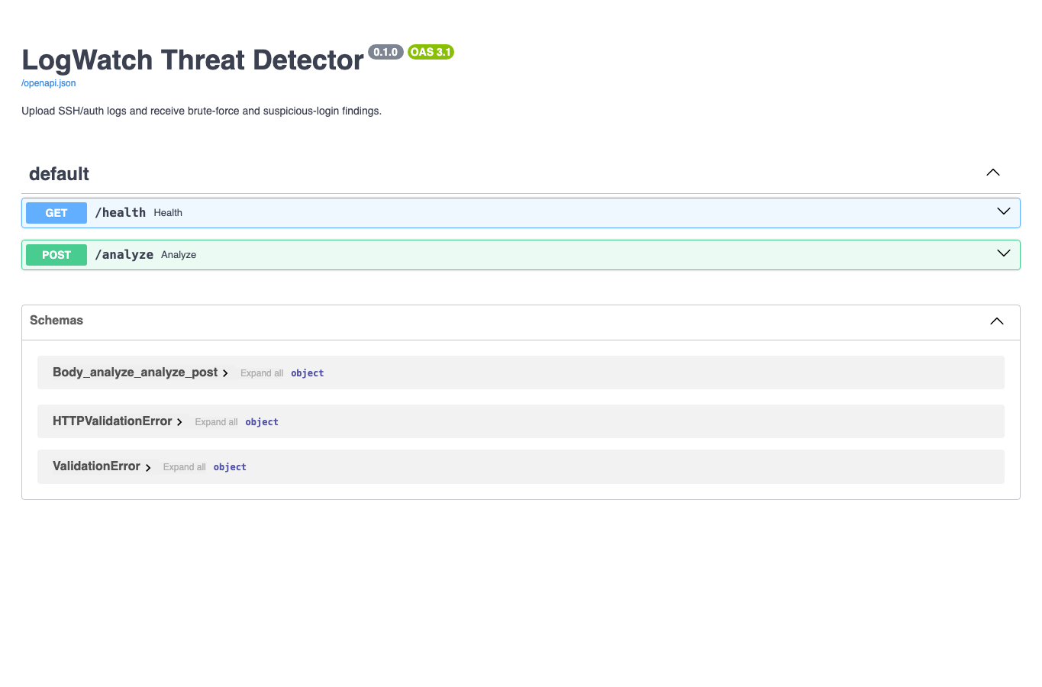1042x687 pixels.
Task: Collapse the Schemas section chevron
Action: tap(996, 321)
